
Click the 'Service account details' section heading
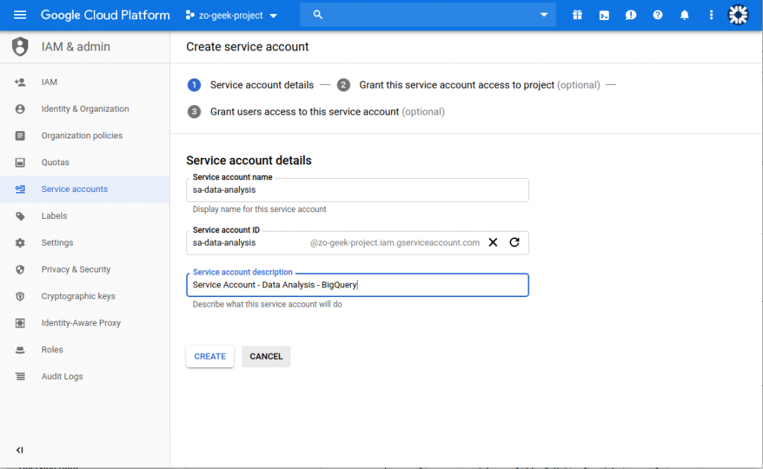tap(249, 160)
